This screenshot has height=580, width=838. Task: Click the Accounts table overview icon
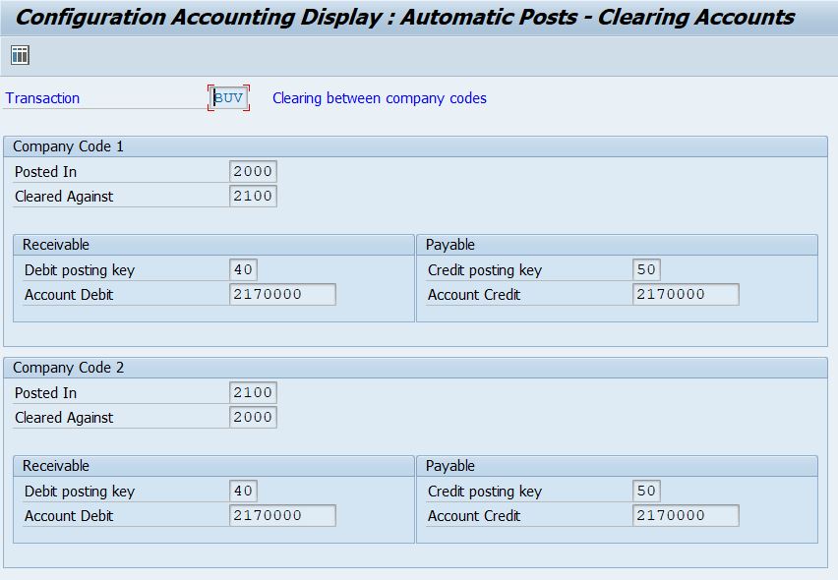tap(18, 54)
